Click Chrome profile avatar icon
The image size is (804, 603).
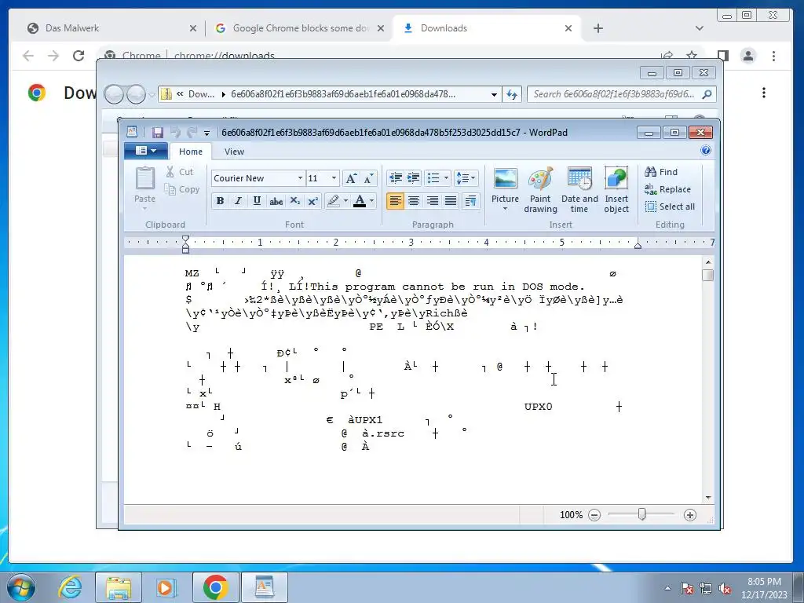[748, 56]
